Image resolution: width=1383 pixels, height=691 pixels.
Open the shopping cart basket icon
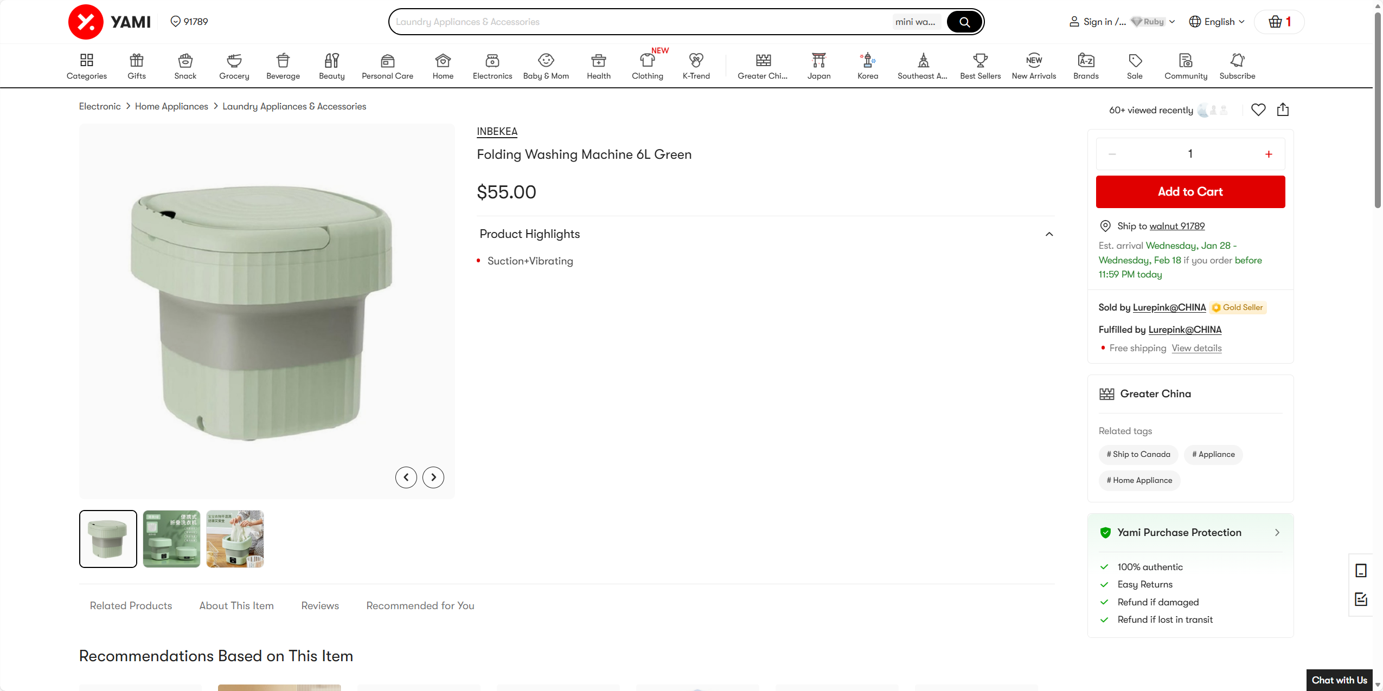[1276, 22]
